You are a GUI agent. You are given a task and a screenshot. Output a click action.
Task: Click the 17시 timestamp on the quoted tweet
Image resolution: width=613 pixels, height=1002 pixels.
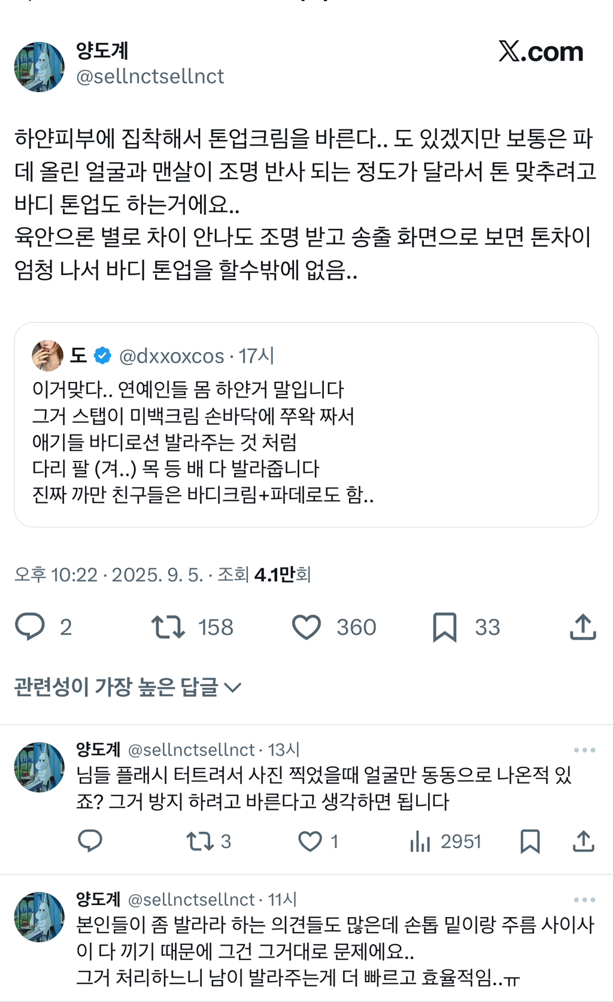pos(256,355)
